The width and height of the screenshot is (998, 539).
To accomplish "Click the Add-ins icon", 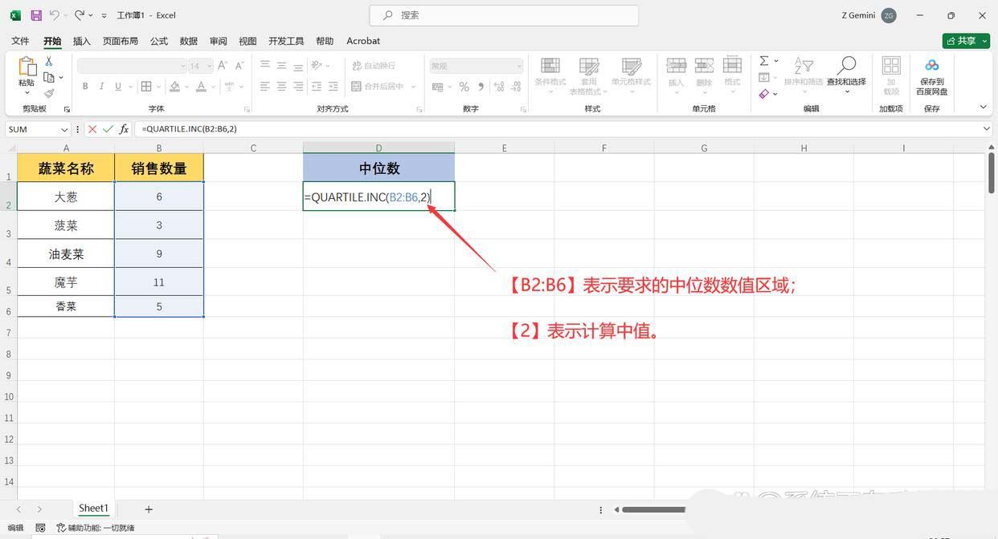I will pyautogui.click(x=891, y=66).
